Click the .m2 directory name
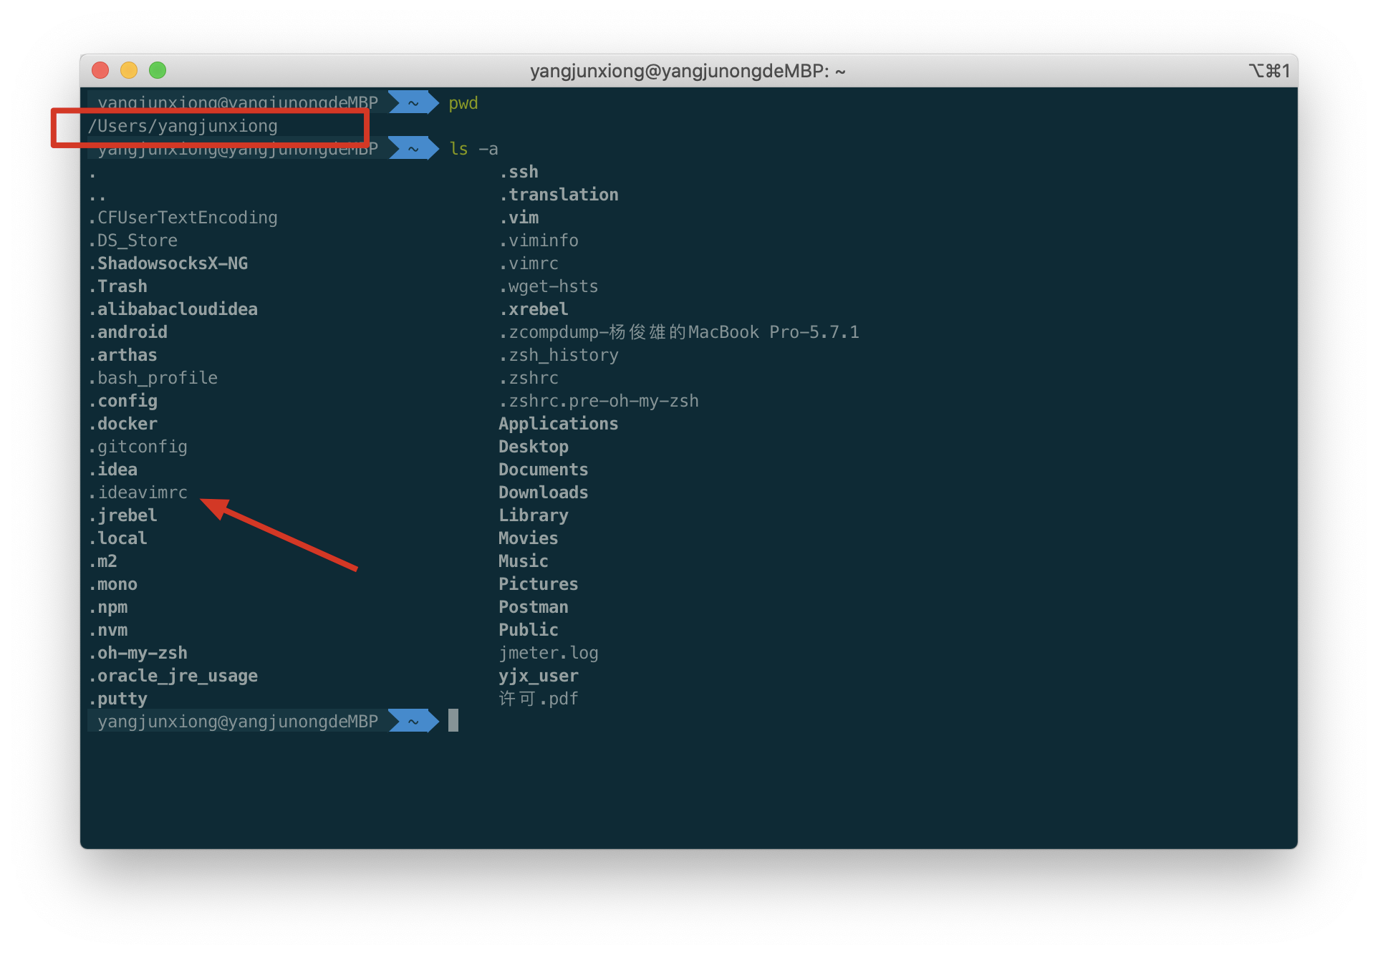The width and height of the screenshot is (1378, 955). (102, 561)
